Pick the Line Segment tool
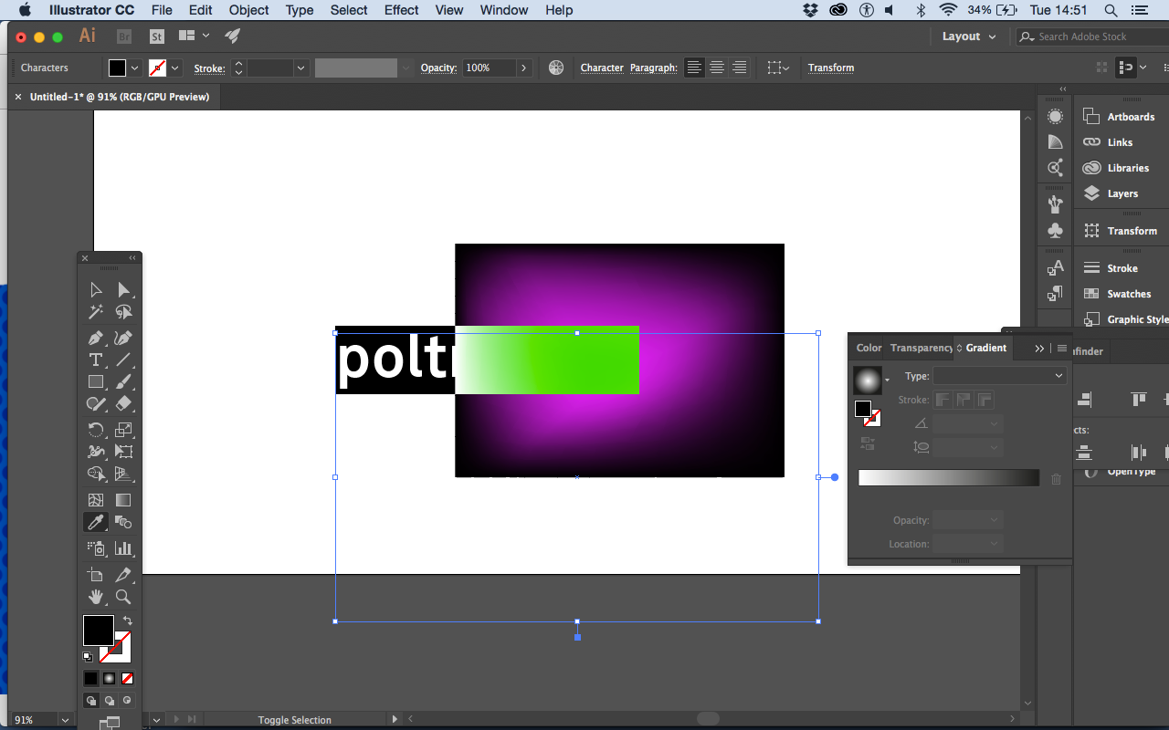1169x730 pixels. (123, 360)
